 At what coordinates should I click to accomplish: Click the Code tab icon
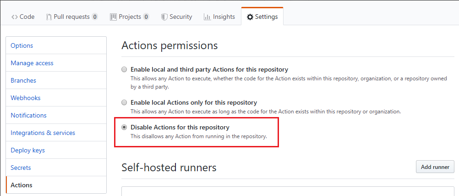click(15, 17)
